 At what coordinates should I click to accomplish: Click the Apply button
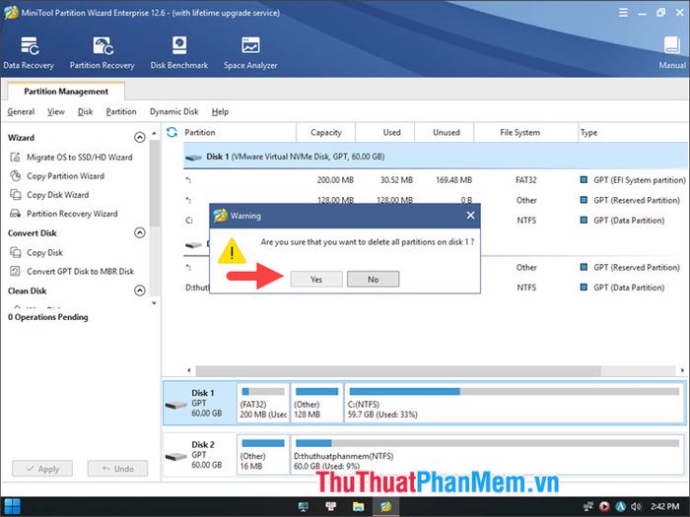pos(42,469)
